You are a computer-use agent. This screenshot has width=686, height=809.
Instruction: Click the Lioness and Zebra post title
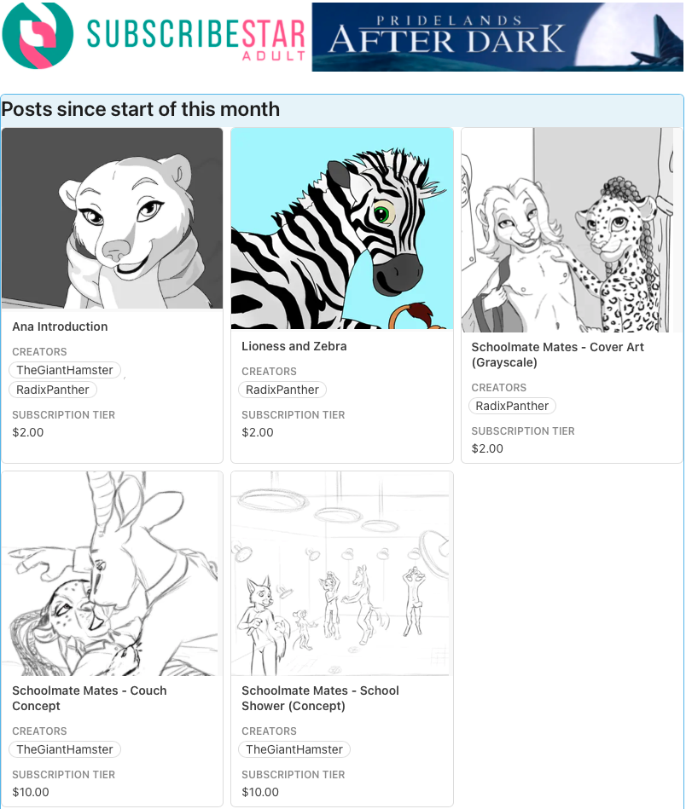pos(294,346)
